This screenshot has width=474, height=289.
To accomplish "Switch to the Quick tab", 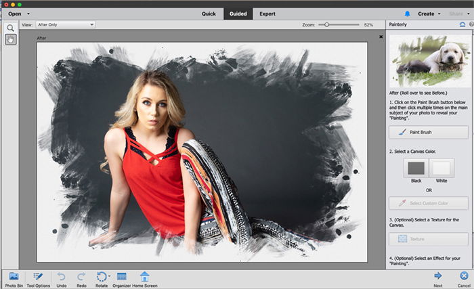I will point(209,14).
